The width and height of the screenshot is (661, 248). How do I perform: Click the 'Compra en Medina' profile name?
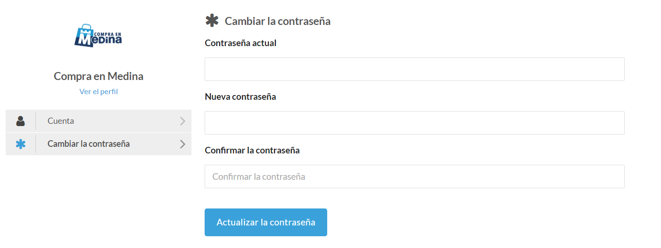(99, 76)
